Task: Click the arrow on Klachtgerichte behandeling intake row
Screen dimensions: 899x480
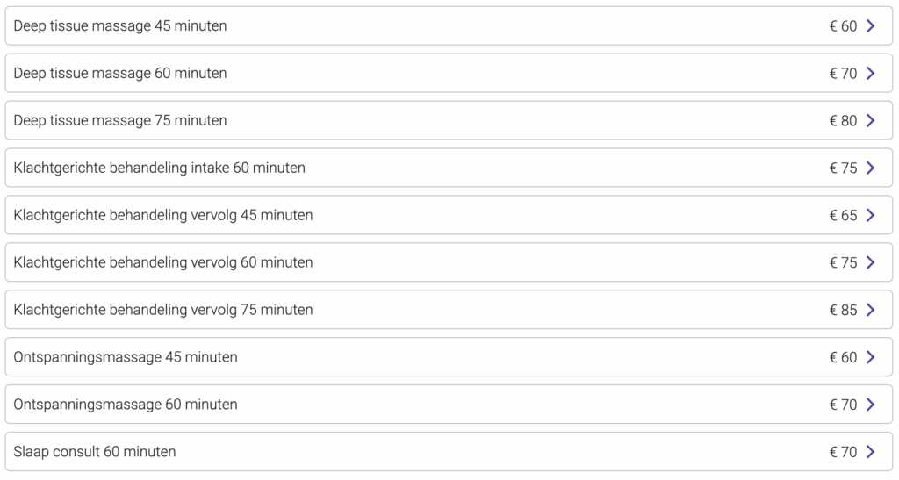Action: tap(870, 168)
